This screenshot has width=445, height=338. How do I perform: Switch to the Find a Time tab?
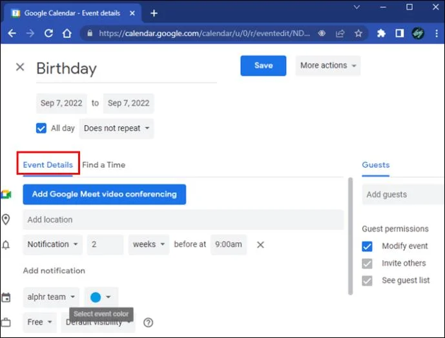(x=103, y=164)
